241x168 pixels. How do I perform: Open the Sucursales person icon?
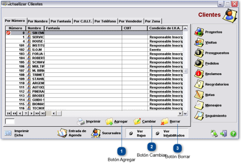point(96,133)
